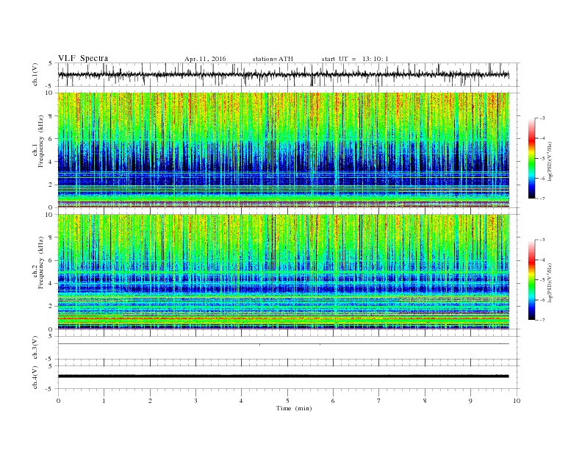
Task: Click the "station=ATH" header label
Action: coord(273,59)
